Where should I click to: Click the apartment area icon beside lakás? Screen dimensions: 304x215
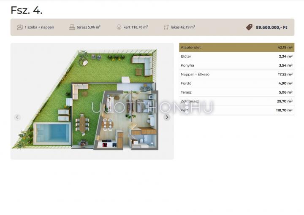[166, 27]
